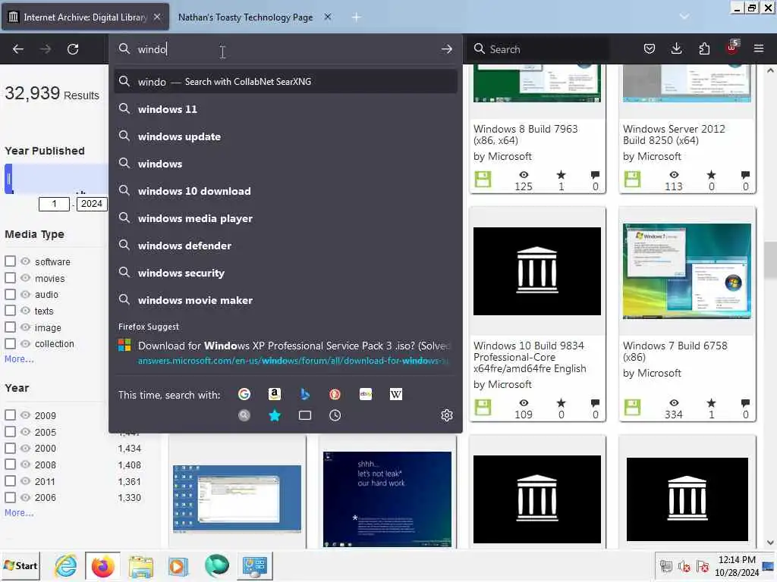Check the audio media type box

(x=10, y=294)
